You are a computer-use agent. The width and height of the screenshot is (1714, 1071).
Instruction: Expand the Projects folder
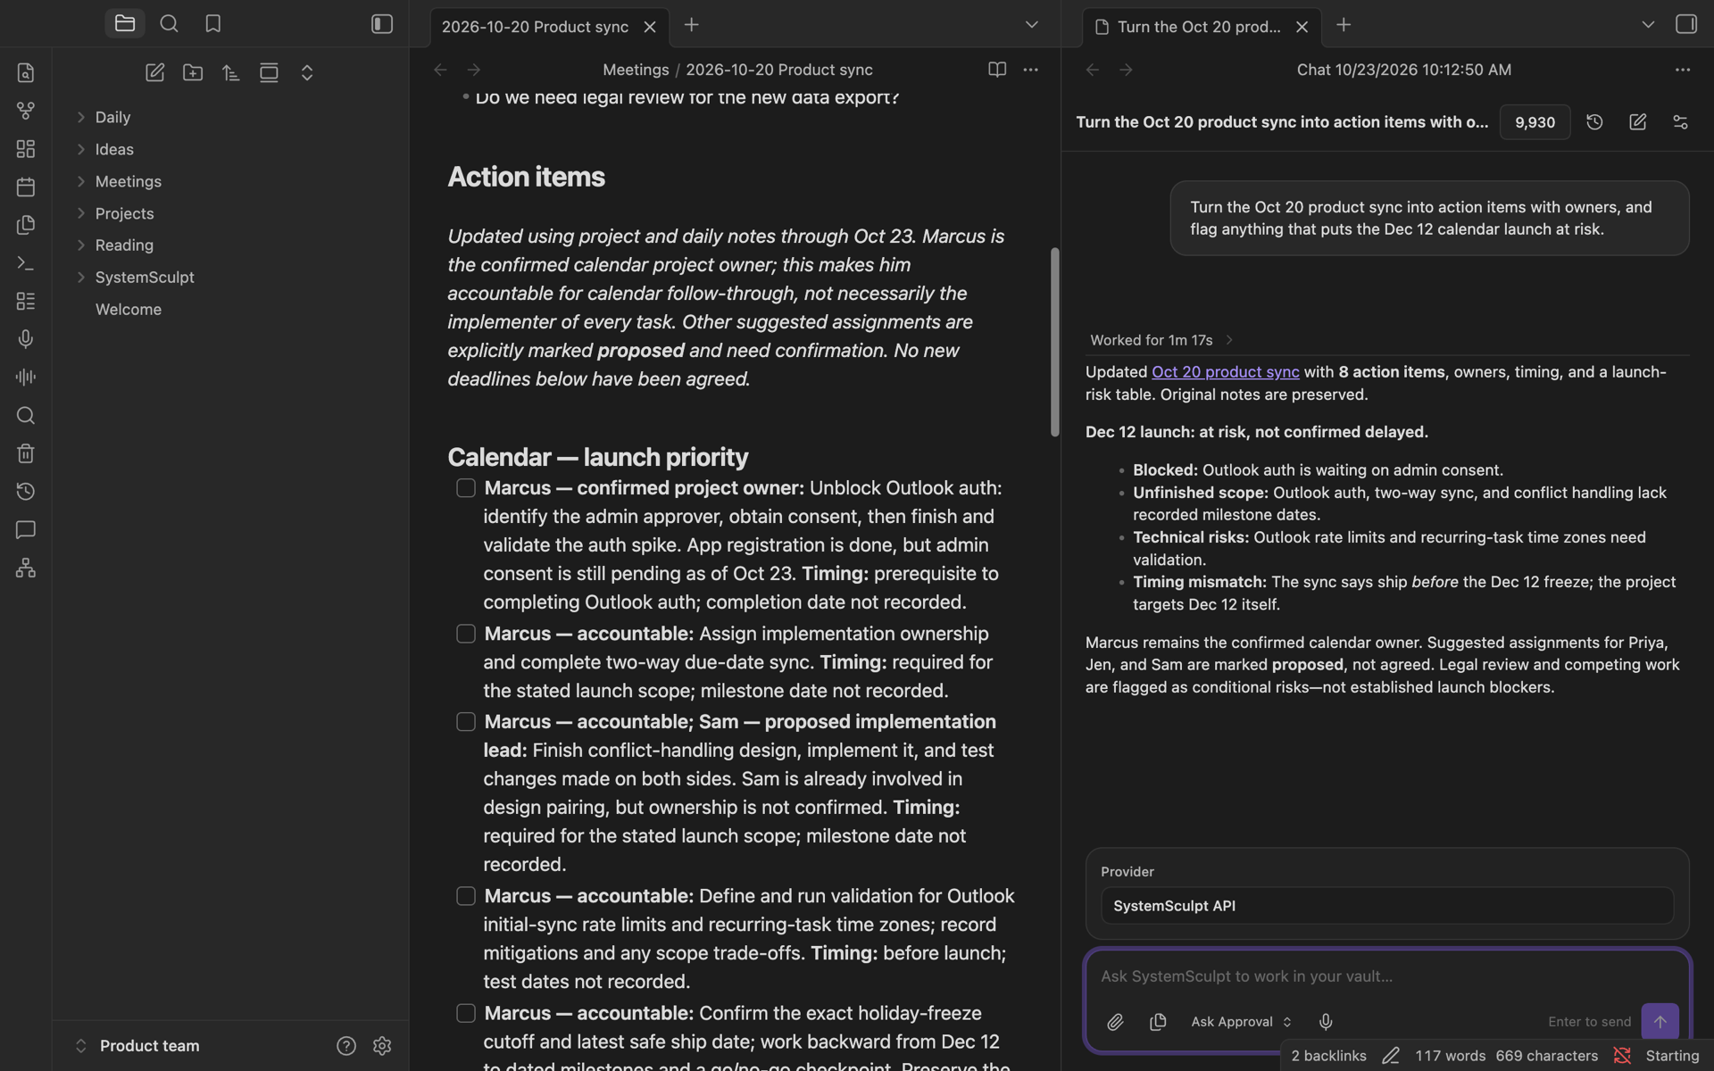[81, 213]
